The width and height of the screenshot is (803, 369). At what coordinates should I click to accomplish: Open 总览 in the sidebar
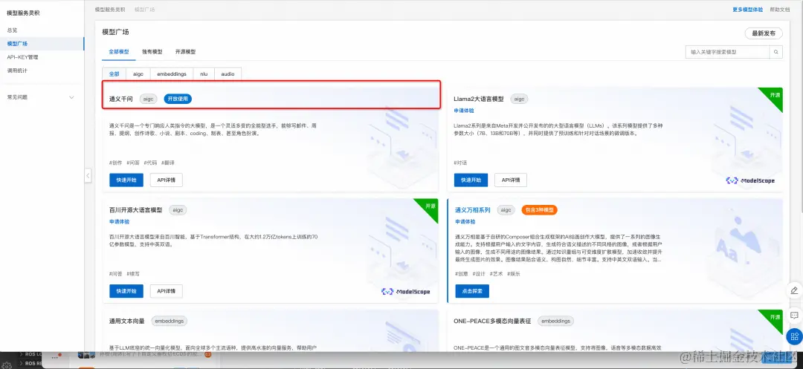point(13,30)
